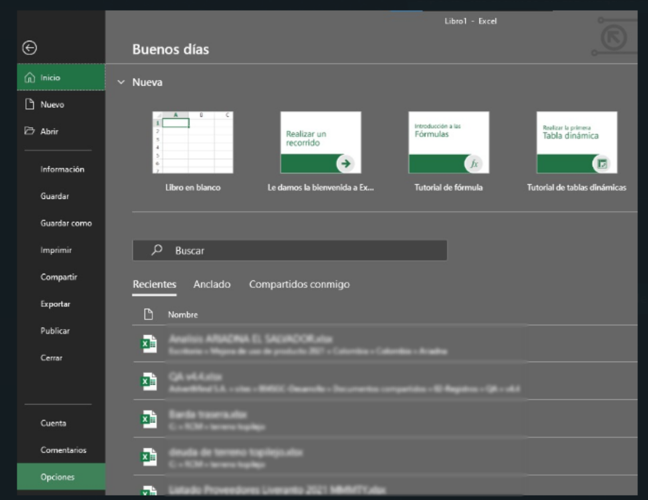This screenshot has width=648, height=500.
Task: Click the Libro en blanco label
Action: 193,187
